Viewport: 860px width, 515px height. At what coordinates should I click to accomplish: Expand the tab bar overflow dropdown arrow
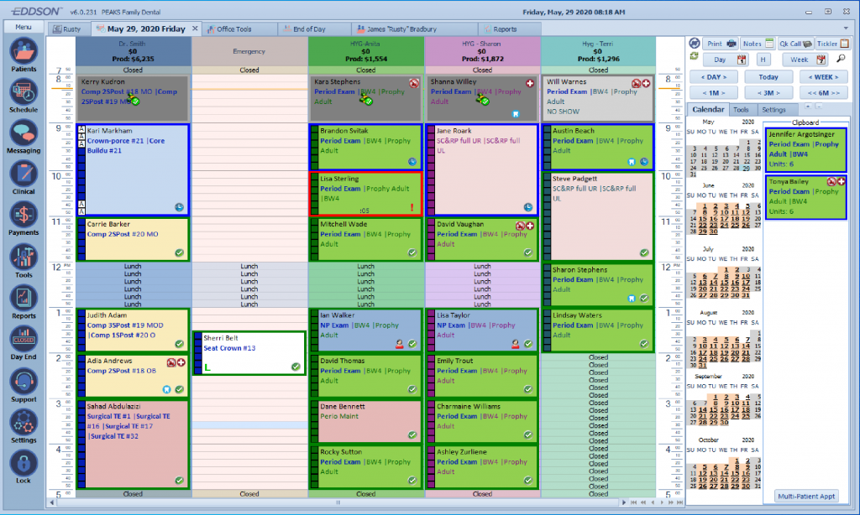[x=846, y=28]
